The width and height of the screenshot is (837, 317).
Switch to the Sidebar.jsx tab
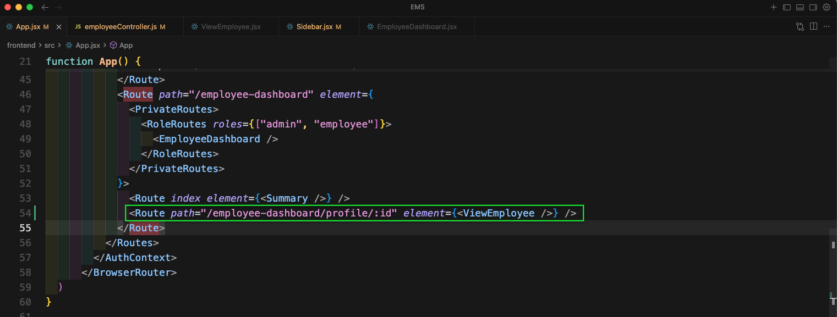(x=319, y=26)
